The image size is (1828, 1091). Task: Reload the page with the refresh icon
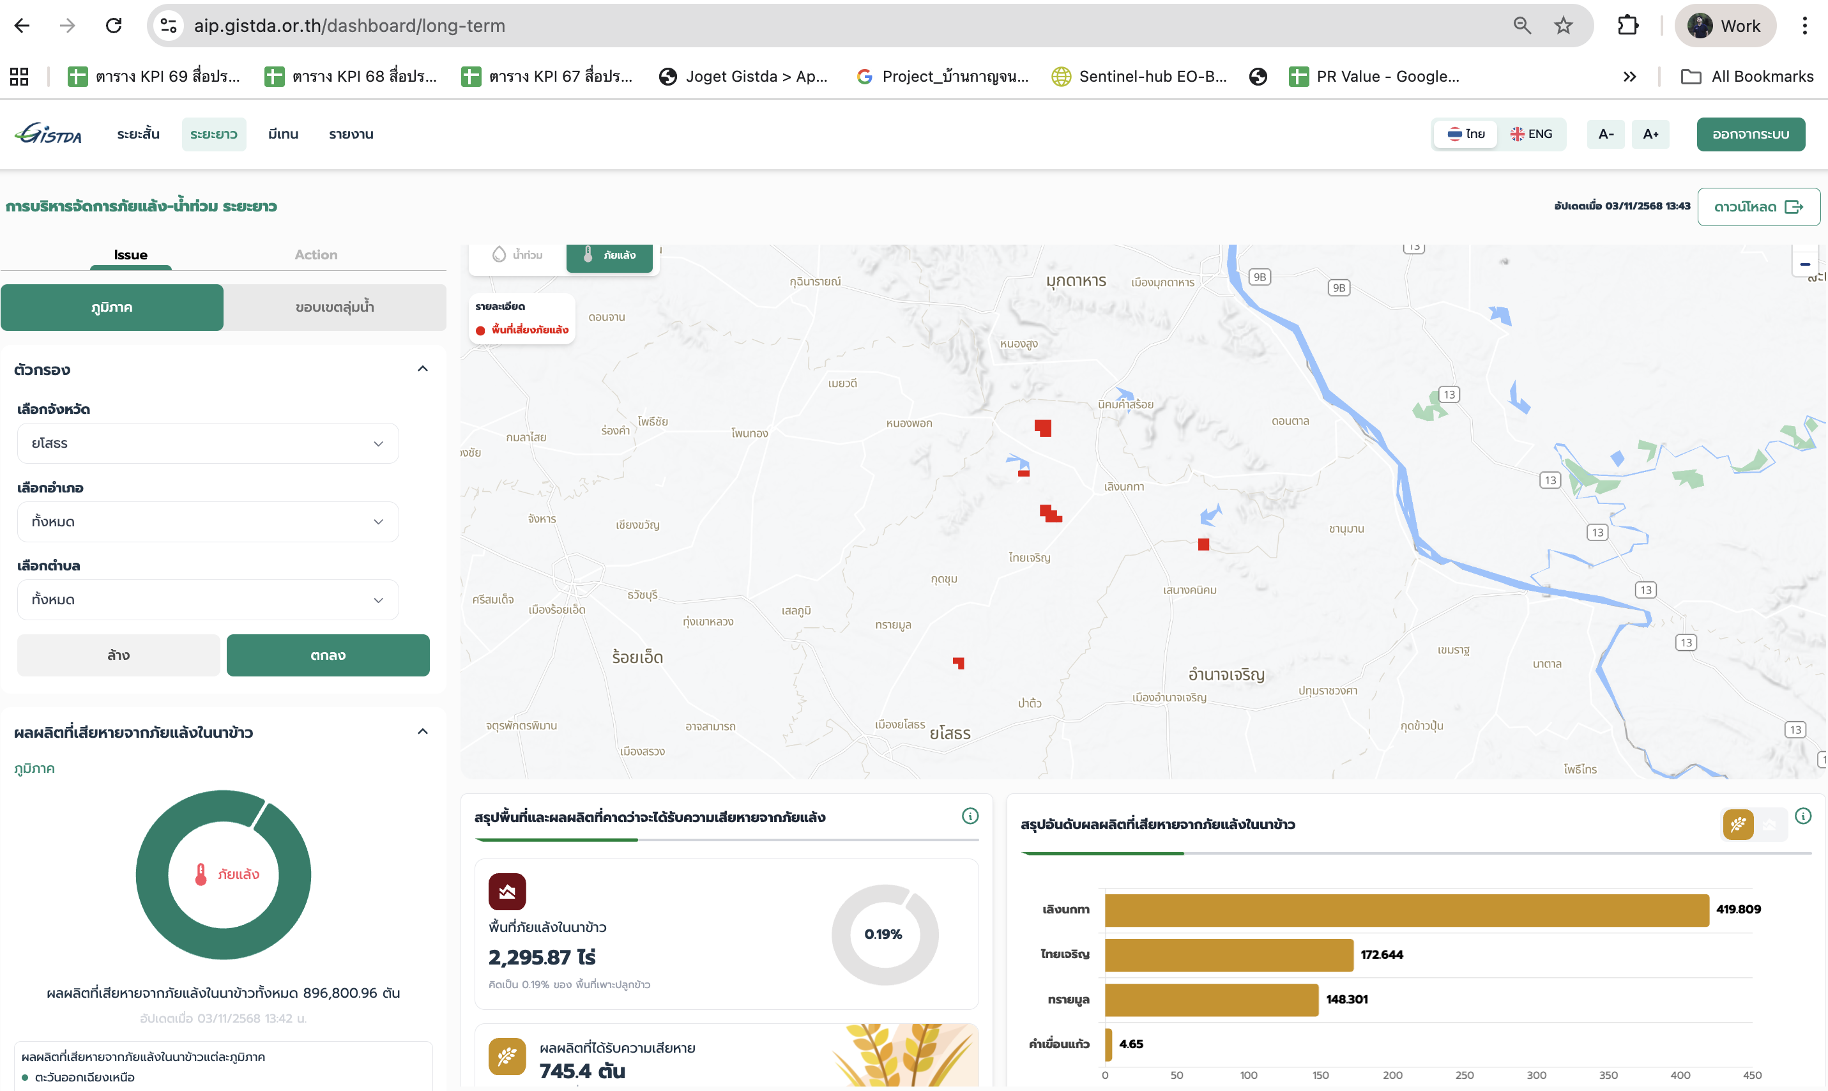point(114,26)
